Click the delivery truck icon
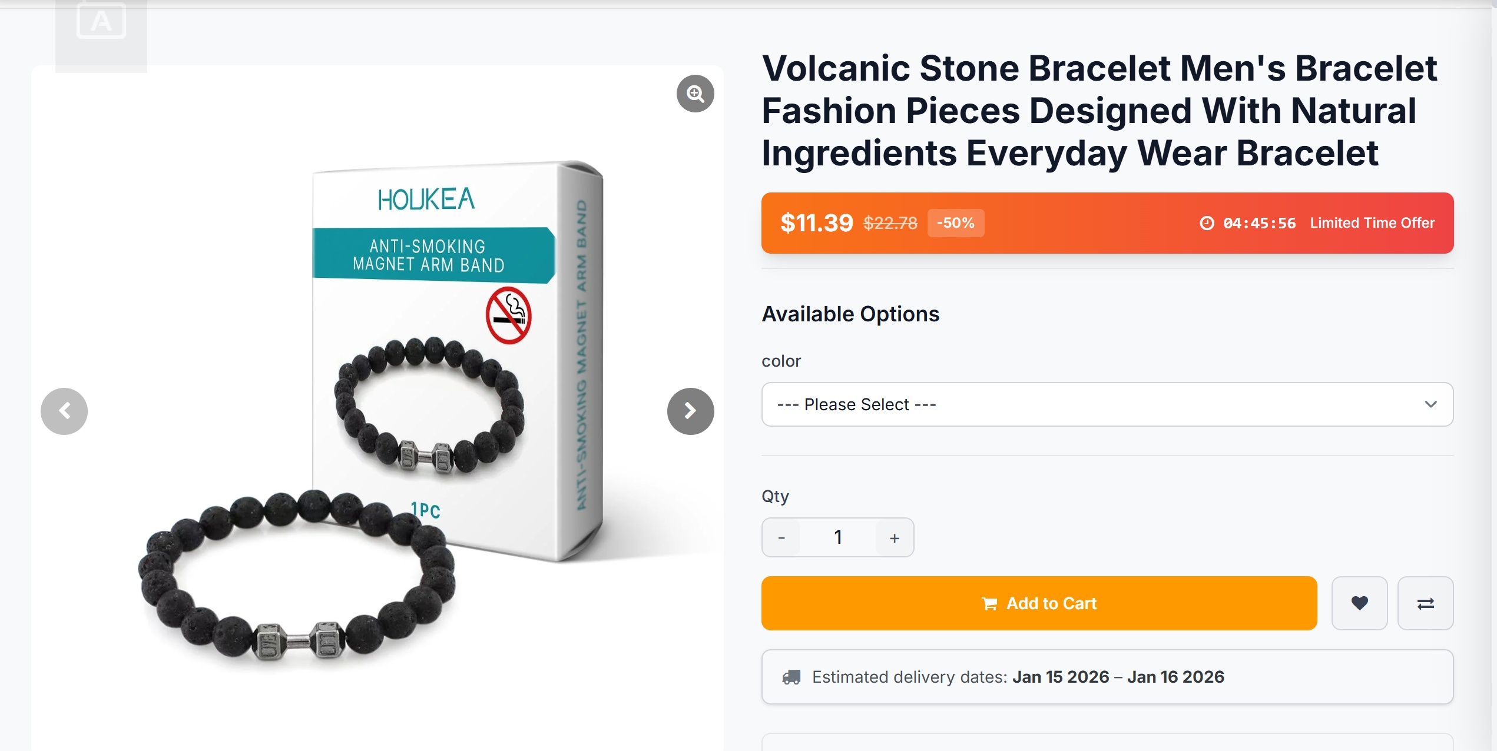The image size is (1497, 751). click(791, 677)
